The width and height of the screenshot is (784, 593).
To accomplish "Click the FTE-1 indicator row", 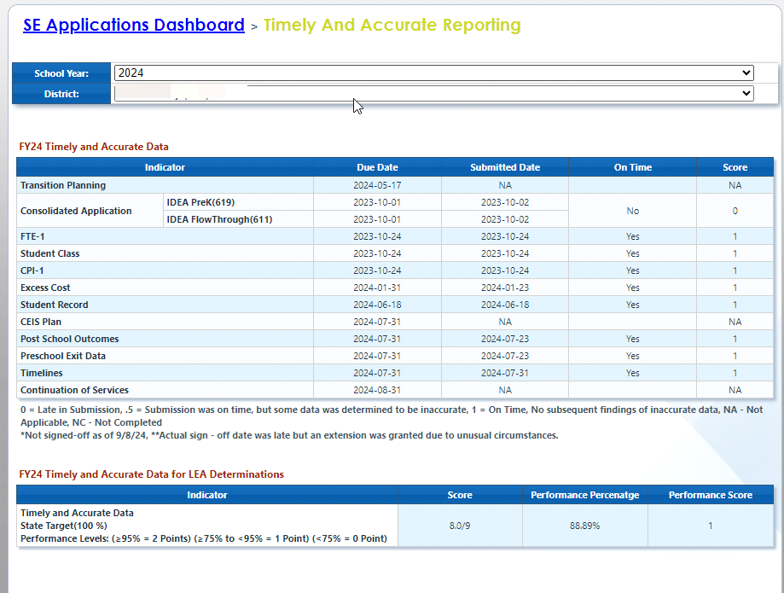I will 32,236.
